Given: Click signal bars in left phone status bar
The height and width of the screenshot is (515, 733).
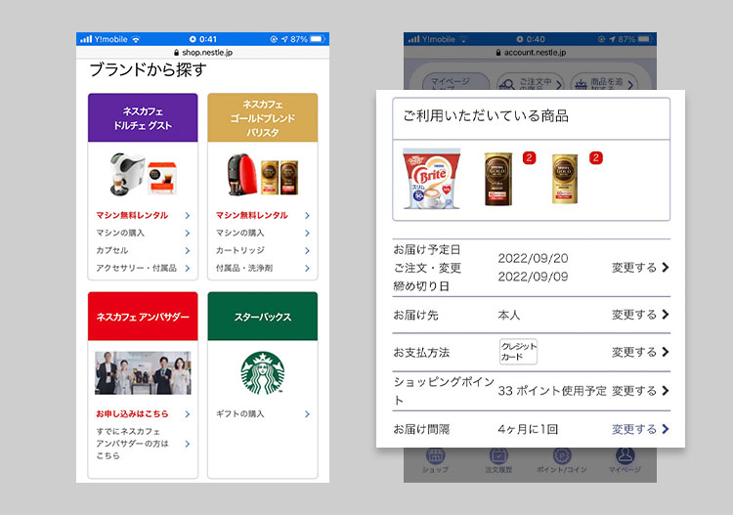Looking at the screenshot, I should tap(86, 39).
